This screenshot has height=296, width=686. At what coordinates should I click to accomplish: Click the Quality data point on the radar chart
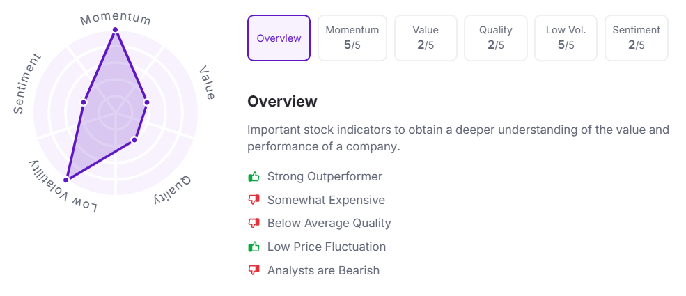134,140
